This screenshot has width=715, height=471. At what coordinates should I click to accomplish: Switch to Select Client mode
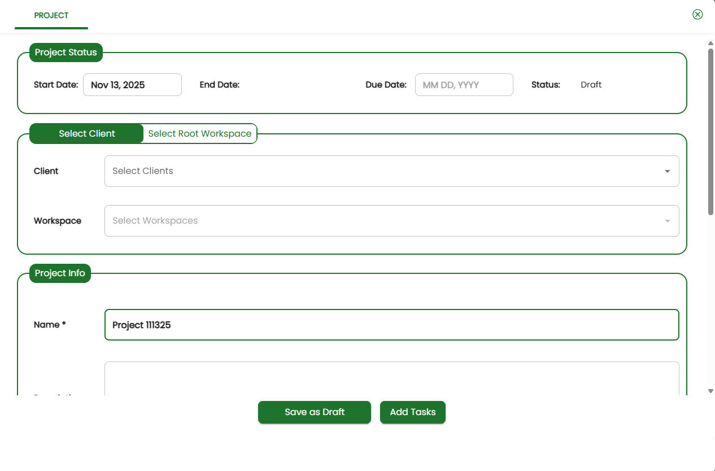point(87,134)
